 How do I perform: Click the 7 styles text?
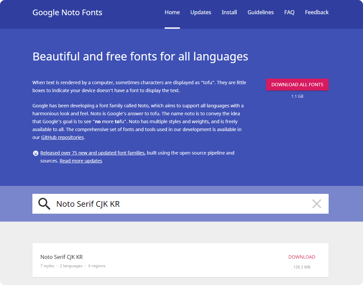(47, 266)
